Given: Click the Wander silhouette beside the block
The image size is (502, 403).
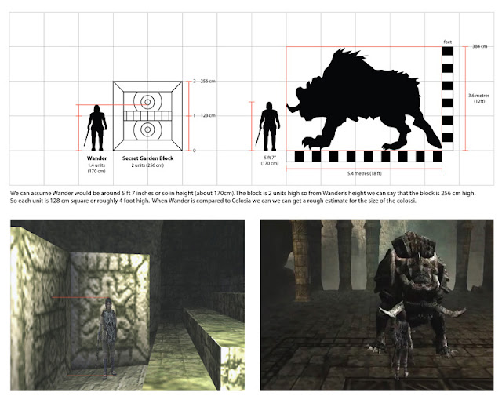Looking at the screenshot, I should click(x=96, y=128).
